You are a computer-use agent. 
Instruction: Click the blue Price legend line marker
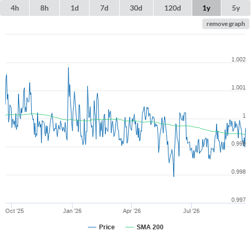tap(92, 227)
